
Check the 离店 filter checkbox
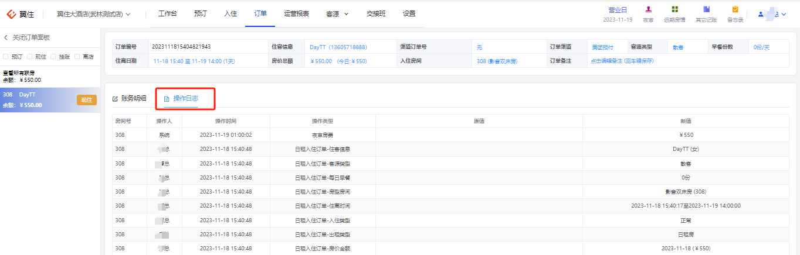pos(78,57)
